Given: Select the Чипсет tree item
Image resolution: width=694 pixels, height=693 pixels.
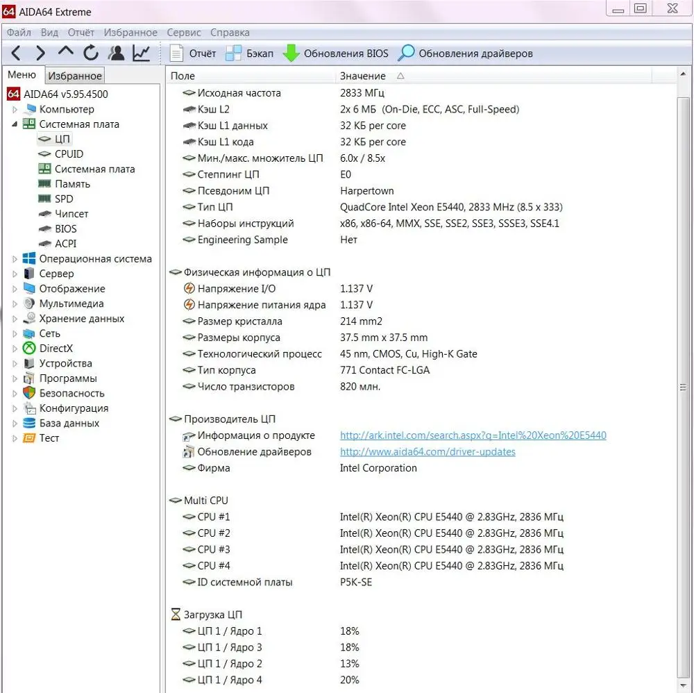Looking at the screenshot, I should click(63, 214).
